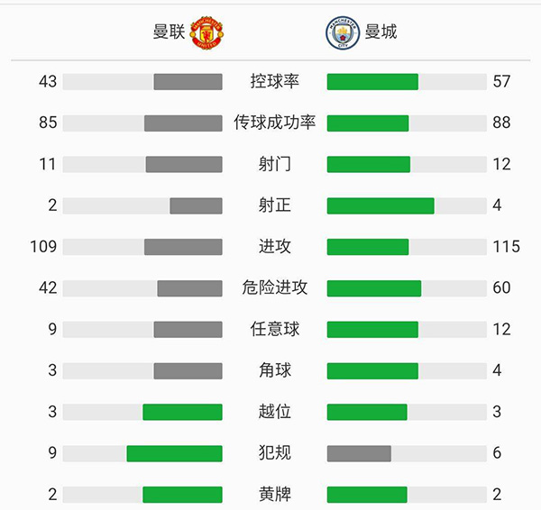
Task: Click Manchester City's 危险进攻 value 60
Action: [x=502, y=287]
